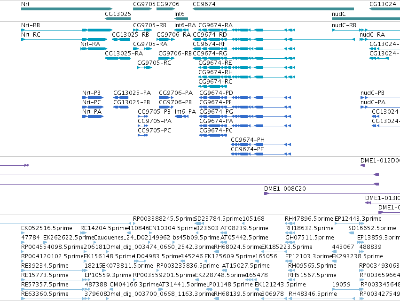This screenshot has width=400, height=301.
Task: Click EST GH07511.5prime
Action: 310,238
